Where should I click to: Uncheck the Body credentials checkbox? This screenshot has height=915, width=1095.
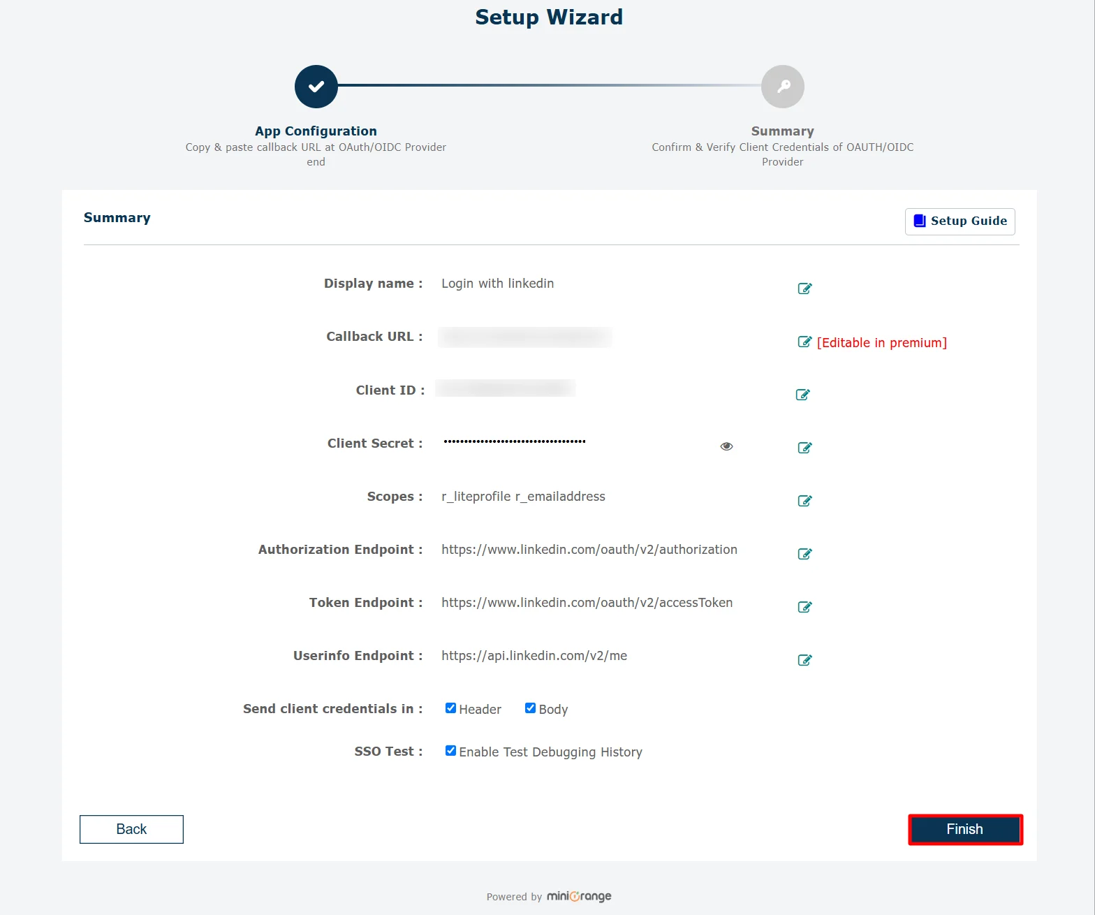530,708
